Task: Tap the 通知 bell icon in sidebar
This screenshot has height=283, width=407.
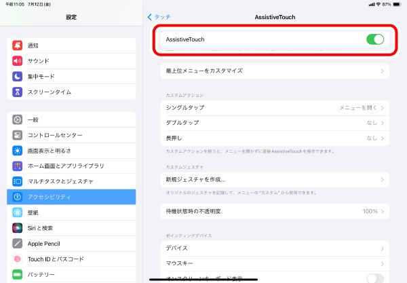Action: point(18,45)
